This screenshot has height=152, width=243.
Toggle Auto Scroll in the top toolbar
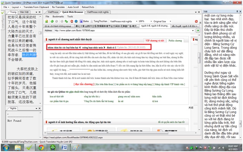pyautogui.click(x=73, y=7)
